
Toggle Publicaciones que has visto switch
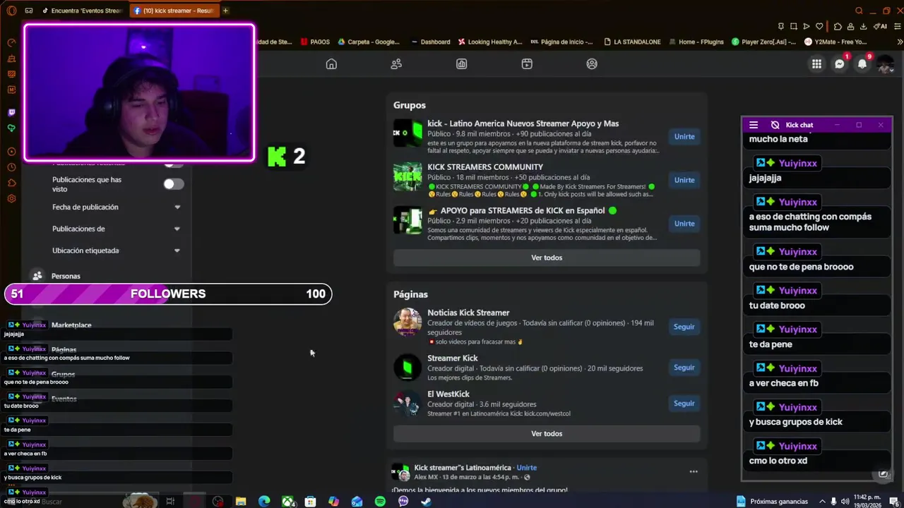[x=174, y=184]
